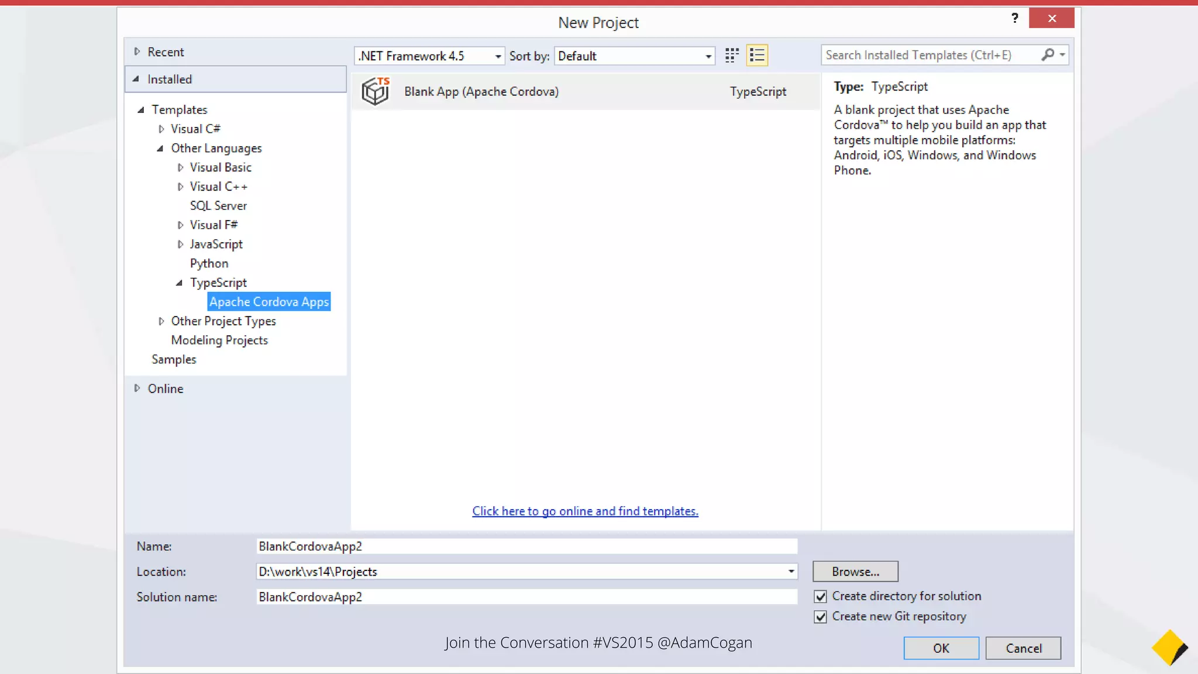This screenshot has width=1198, height=674.
Task: Toggle Create directory for solution checkbox
Action: coord(820,596)
